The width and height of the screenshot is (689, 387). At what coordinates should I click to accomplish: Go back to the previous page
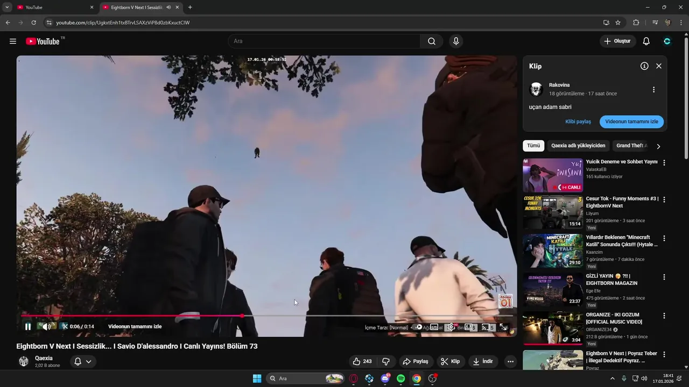point(8,23)
